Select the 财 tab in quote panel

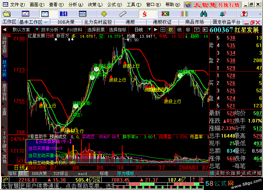tap(222, 173)
